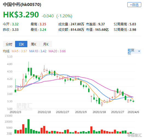The image size is (144, 139).
Task: Toggle the MA20 moving average legend
Action: click(x=57, y=51)
